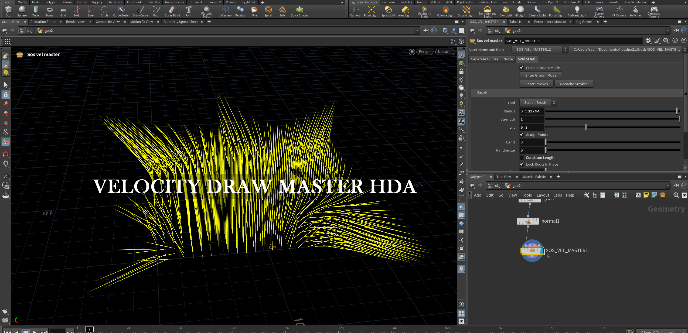The image size is (688, 333).
Task: Add a sticky note in network editor
Action: (646, 195)
